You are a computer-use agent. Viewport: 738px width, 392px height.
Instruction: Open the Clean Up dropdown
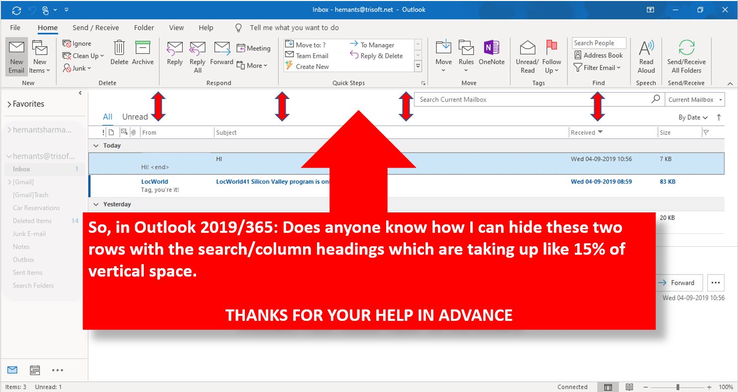pos(83,56)
